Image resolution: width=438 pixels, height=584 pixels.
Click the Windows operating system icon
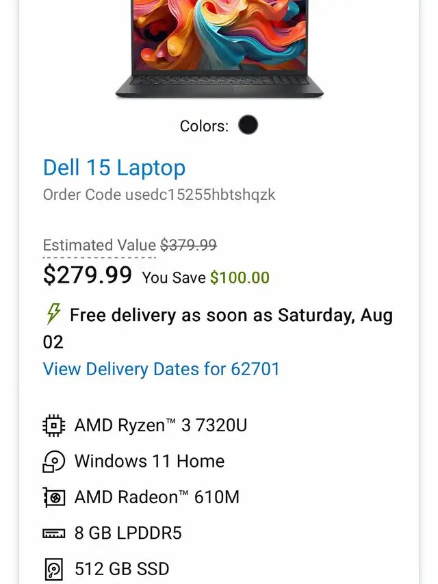click(53, 461)
